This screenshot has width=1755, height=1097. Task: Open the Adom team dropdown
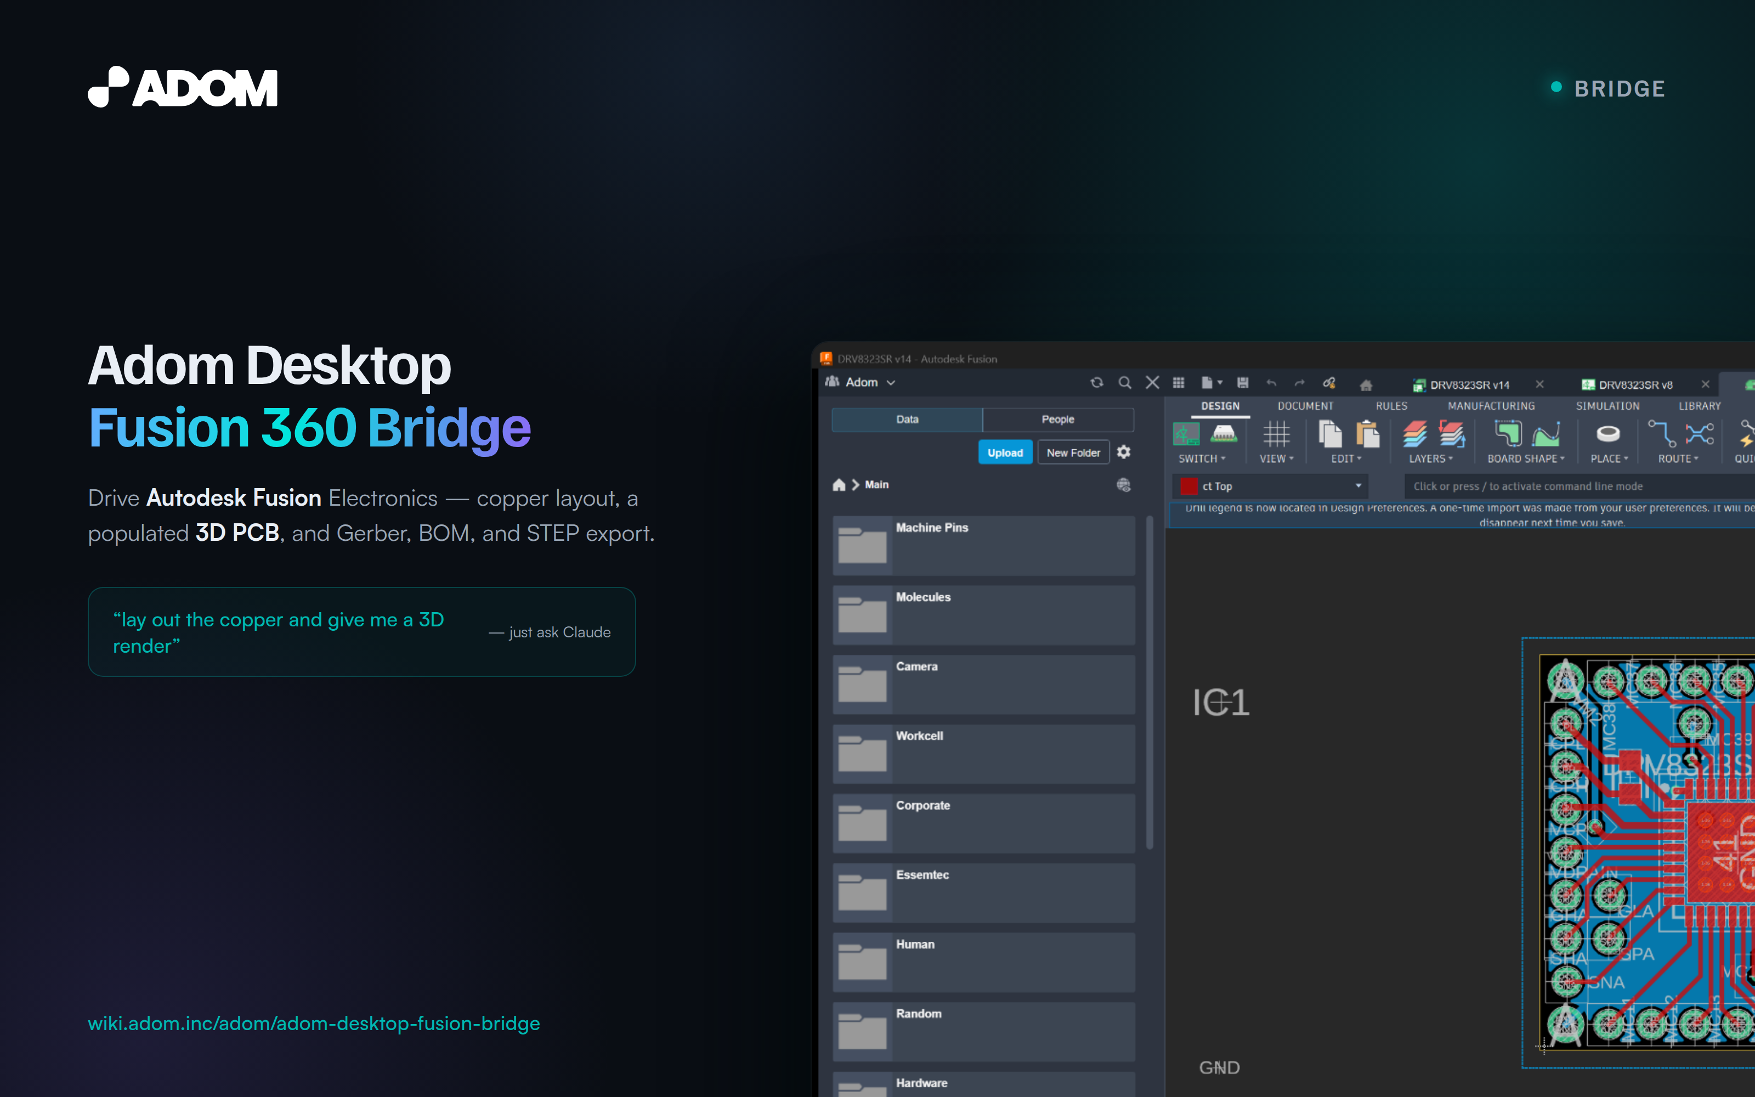tap(861, 382)
